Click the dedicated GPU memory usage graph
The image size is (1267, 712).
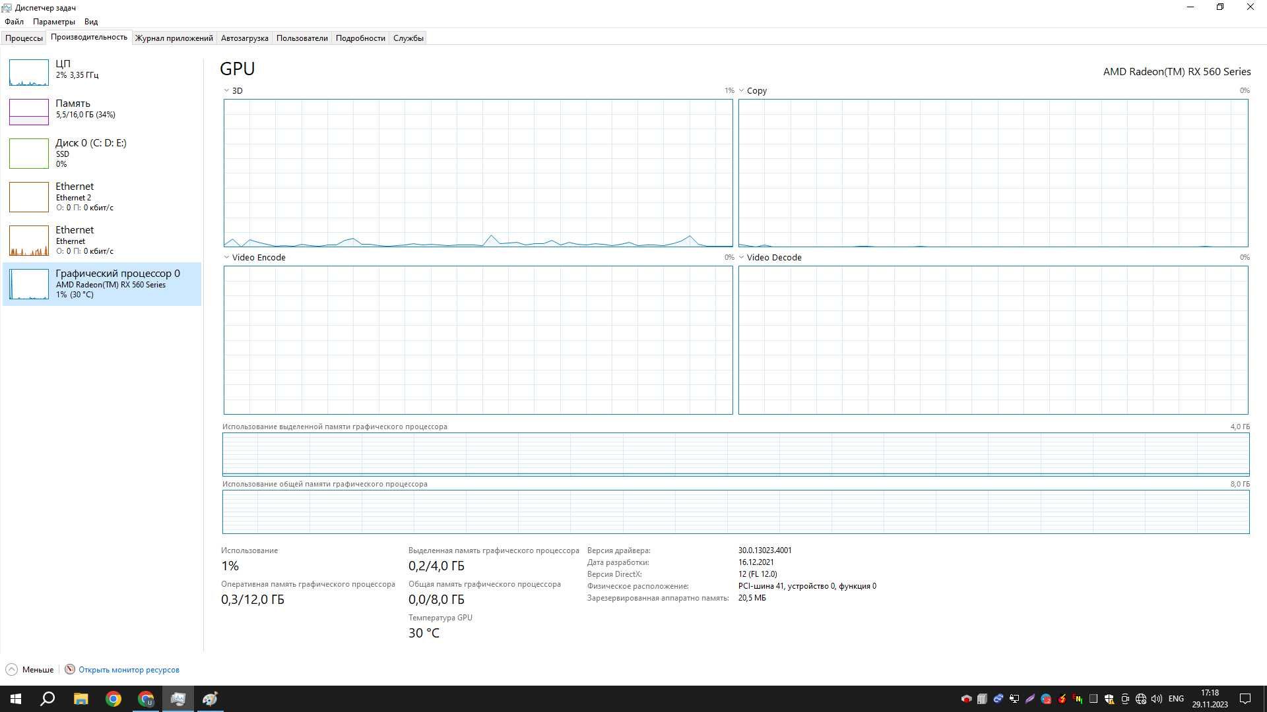point(736,454)
